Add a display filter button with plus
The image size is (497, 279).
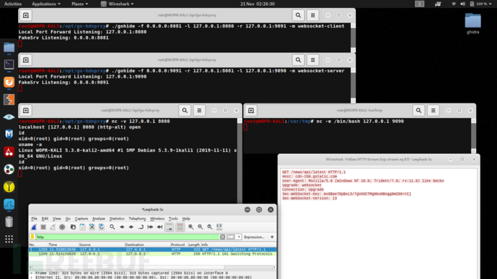coord(272,237)
